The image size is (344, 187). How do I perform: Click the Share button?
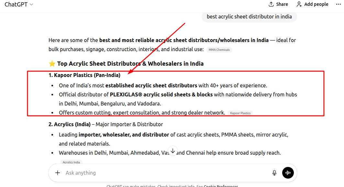click(x=278, y=4)
